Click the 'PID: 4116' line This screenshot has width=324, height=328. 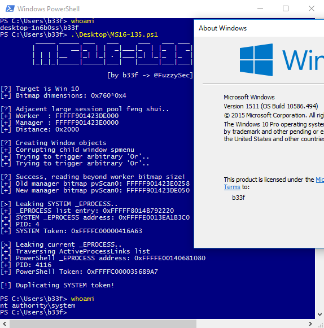click(26, 265)
